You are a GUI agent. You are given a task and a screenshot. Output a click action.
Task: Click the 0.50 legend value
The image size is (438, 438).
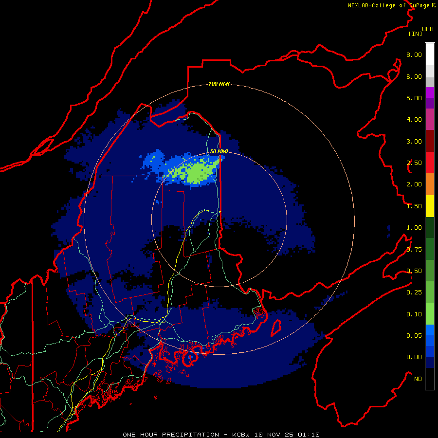[414, 271]
